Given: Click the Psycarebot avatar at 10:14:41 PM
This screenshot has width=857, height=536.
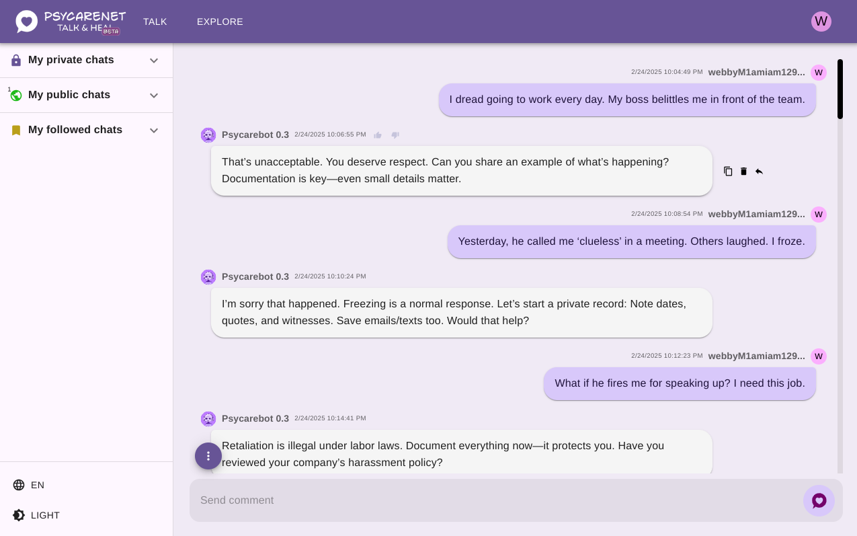Looking at the screenshot, I should [208, 419].
